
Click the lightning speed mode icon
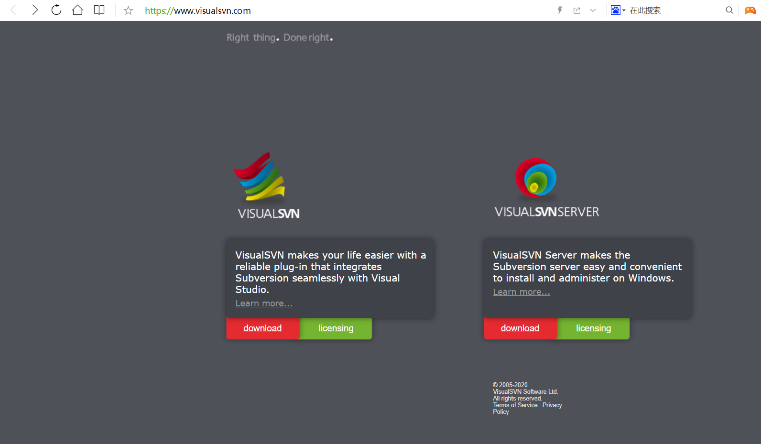(x=560, y=10)
